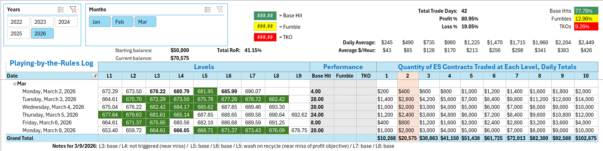Click the highlighted contract quantity 2 column header
603x151 pixels.
(408, 76)
